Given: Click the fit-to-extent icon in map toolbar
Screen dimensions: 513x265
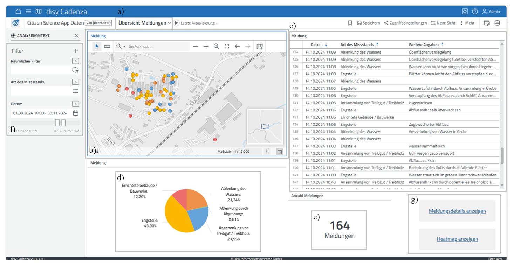Looking at the screenshot, I should tap(227, 46).
